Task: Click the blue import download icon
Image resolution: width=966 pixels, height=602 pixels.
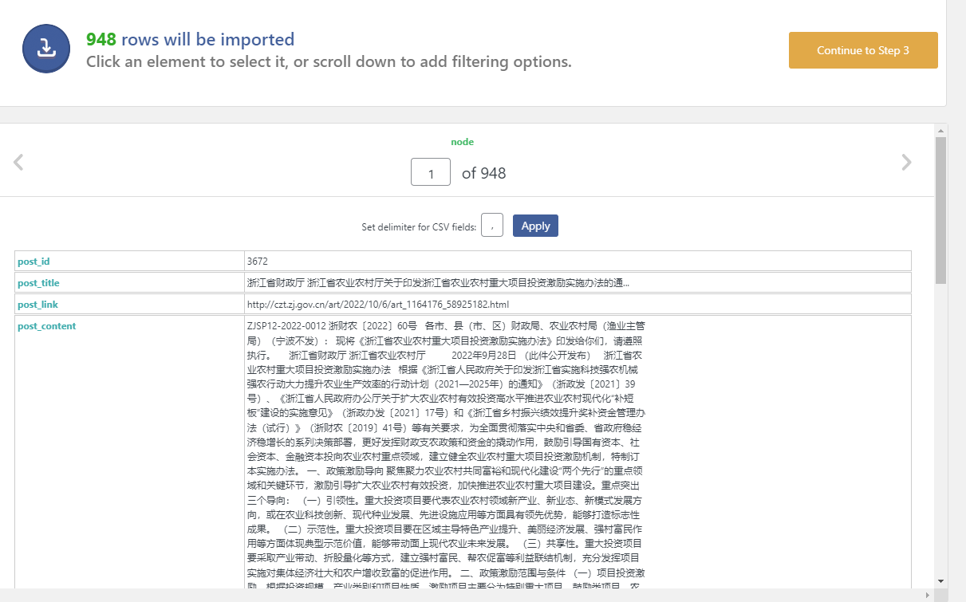Action: tap(47, 49)
